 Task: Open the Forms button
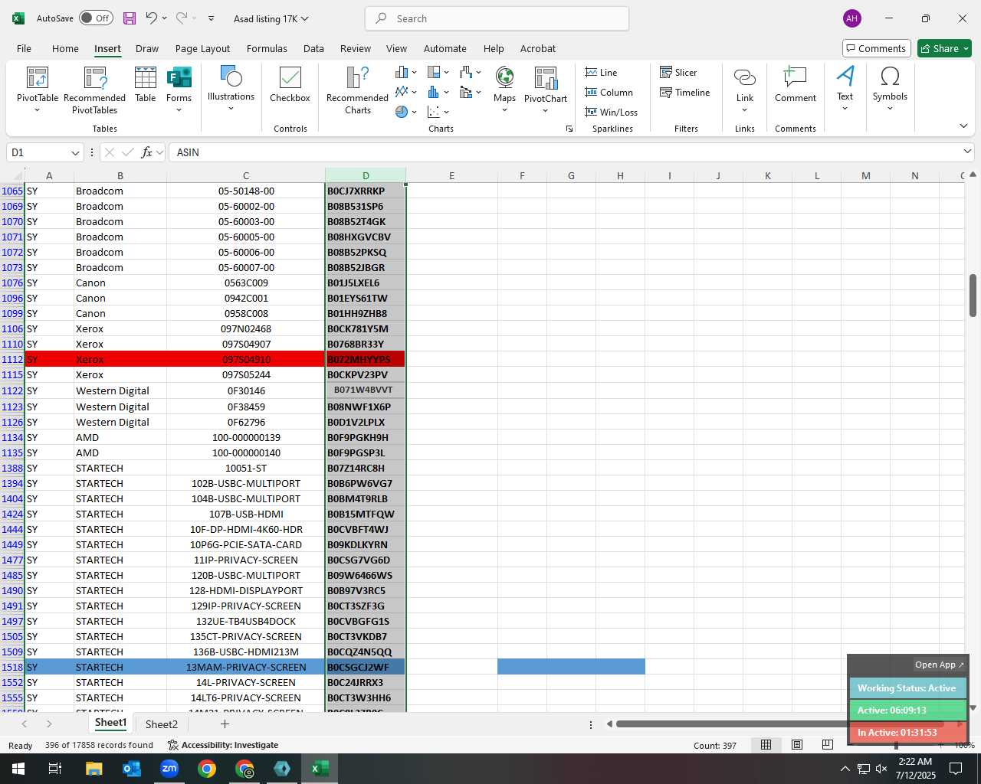[179, 90]
